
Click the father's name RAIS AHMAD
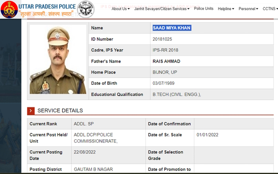click(166, 61)
